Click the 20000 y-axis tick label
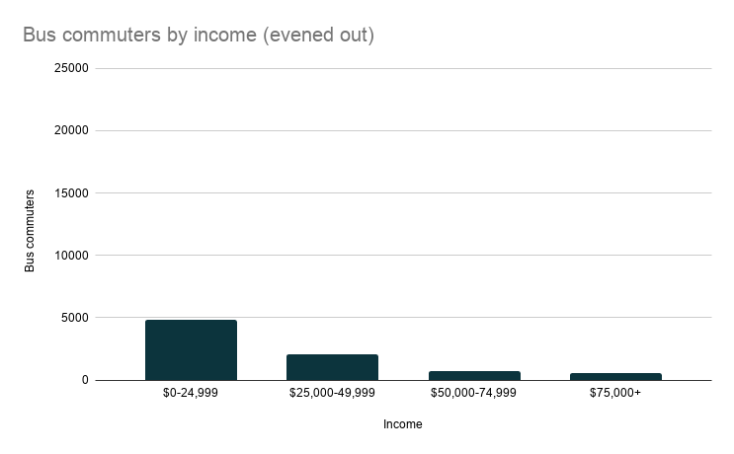The width and height of the screenshot is (734, 454). (x=73, y=131)
